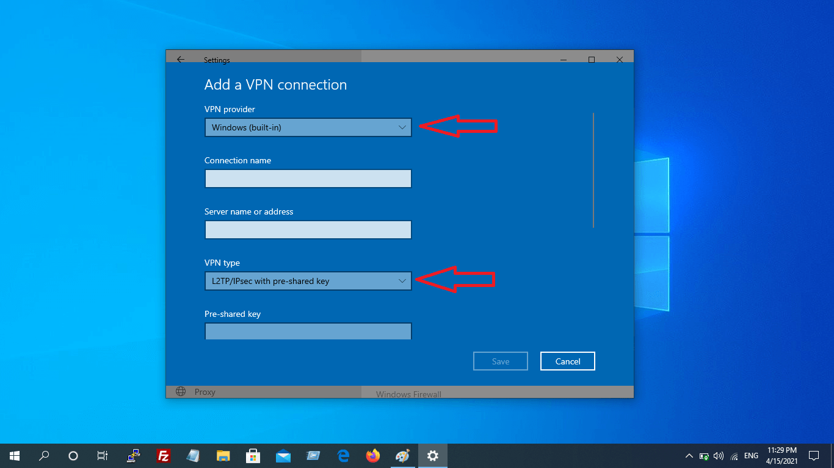The width and height of the screenshot is (834, 468).
Task: Click the Connection name text field
Action: (308, 179)
